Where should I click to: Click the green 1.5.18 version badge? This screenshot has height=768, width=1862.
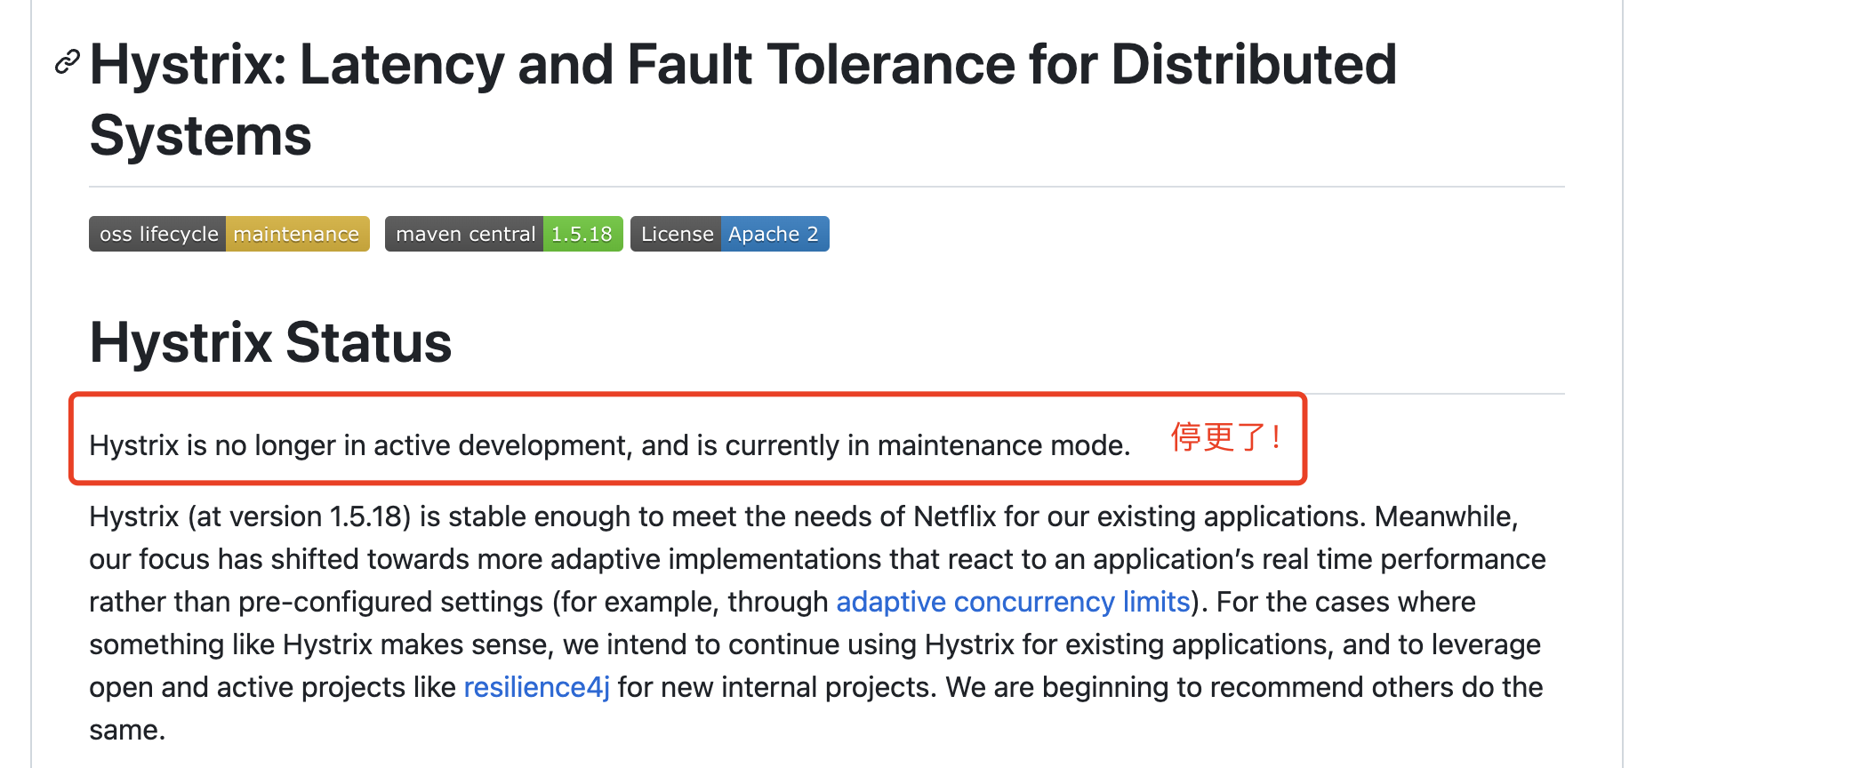tap(582, 234)
